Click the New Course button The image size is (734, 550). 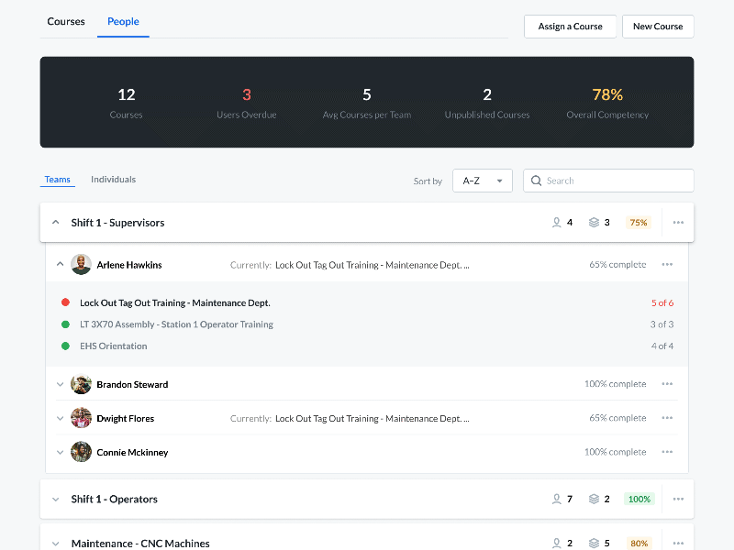(658, 27)
